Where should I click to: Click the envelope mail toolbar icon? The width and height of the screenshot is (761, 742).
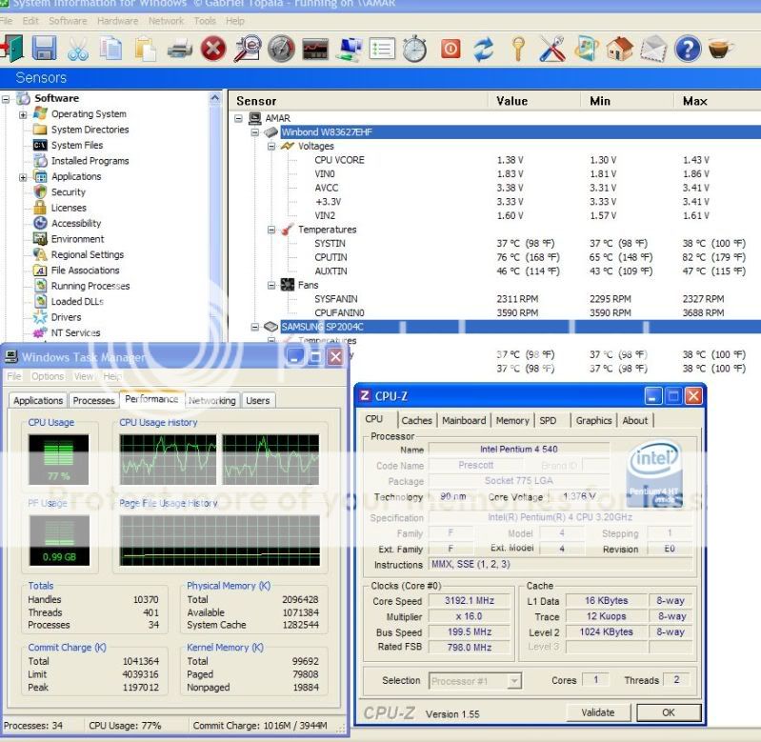(653, 49)
